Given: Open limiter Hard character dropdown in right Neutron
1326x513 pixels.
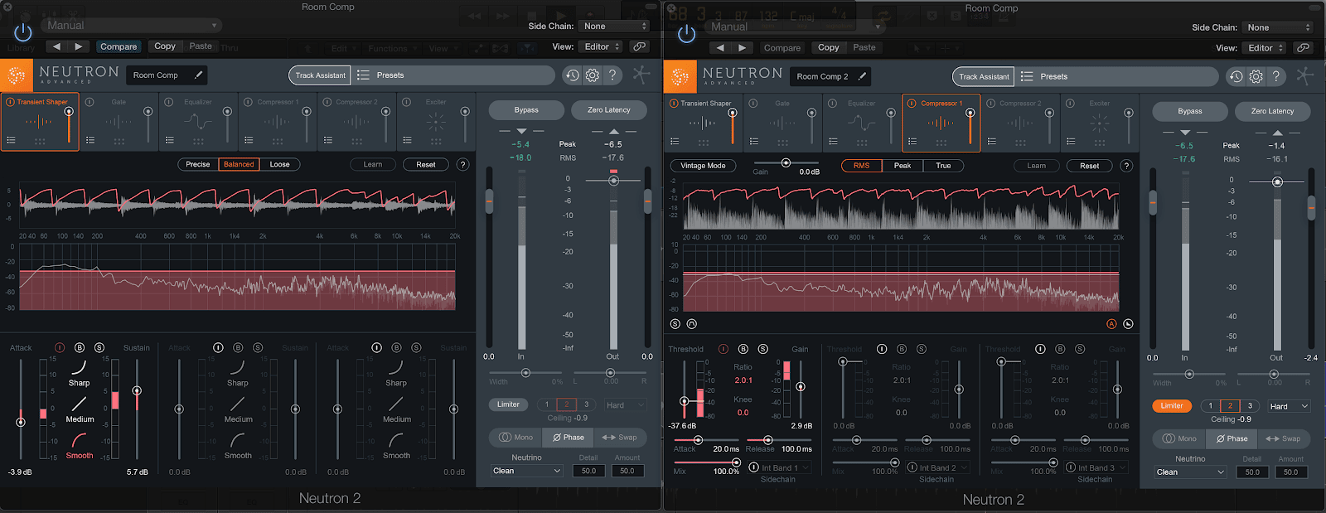Looking at the screenshot, I should (x=1289, y=406).
